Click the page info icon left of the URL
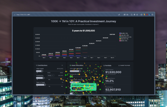The width and height of the screenshot is (167, 107). coord(15,15)
